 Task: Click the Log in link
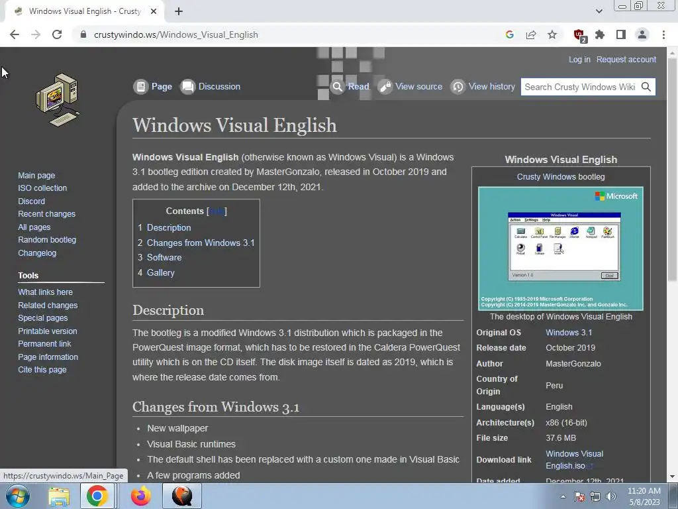point(579,59)
